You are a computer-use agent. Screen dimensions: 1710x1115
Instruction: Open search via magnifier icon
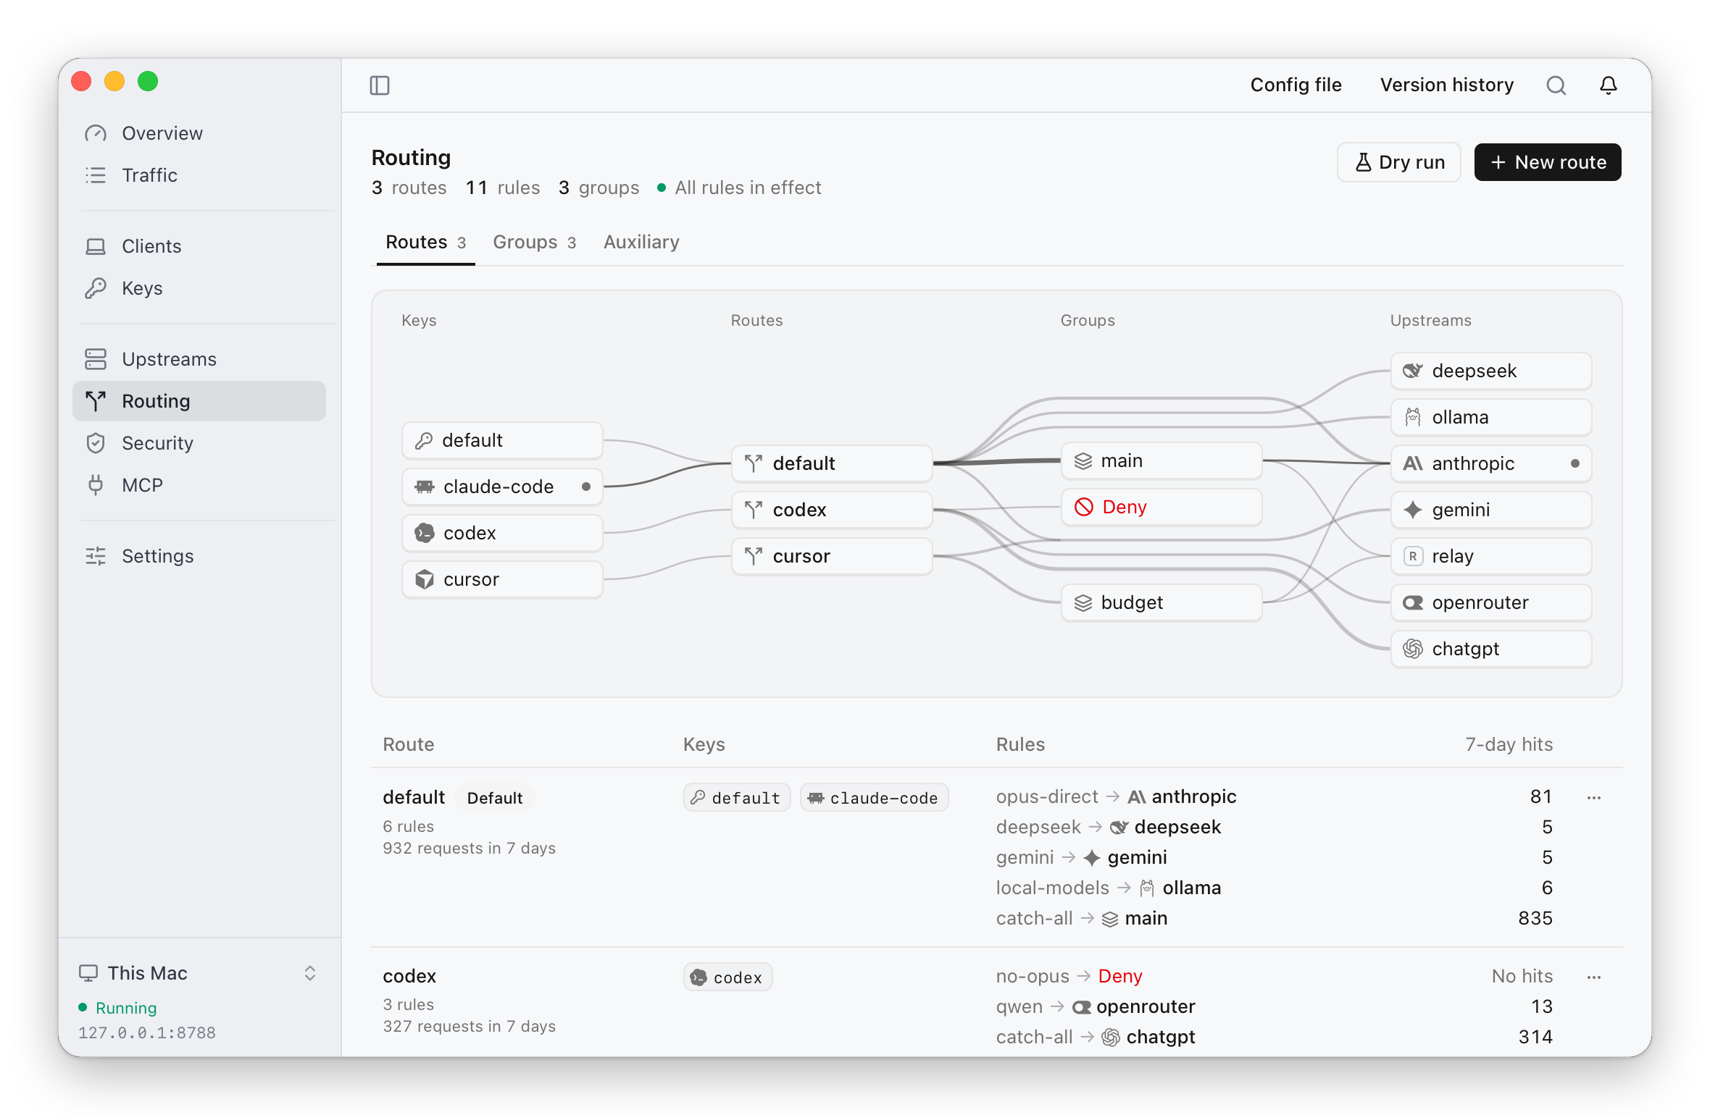click(1556, 85)
